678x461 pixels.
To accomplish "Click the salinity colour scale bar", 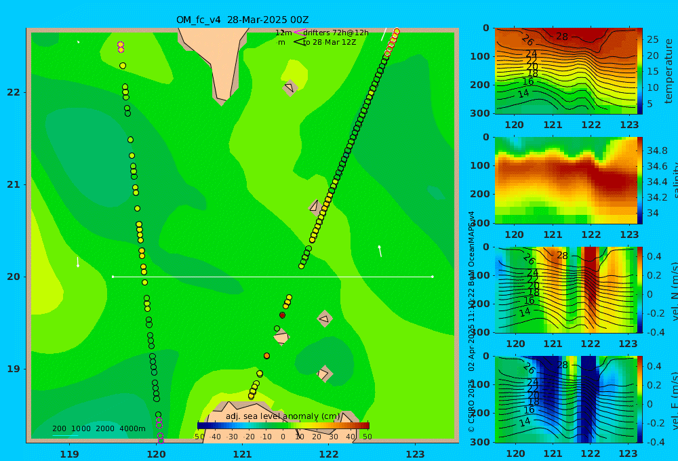I will pos(640,181).
